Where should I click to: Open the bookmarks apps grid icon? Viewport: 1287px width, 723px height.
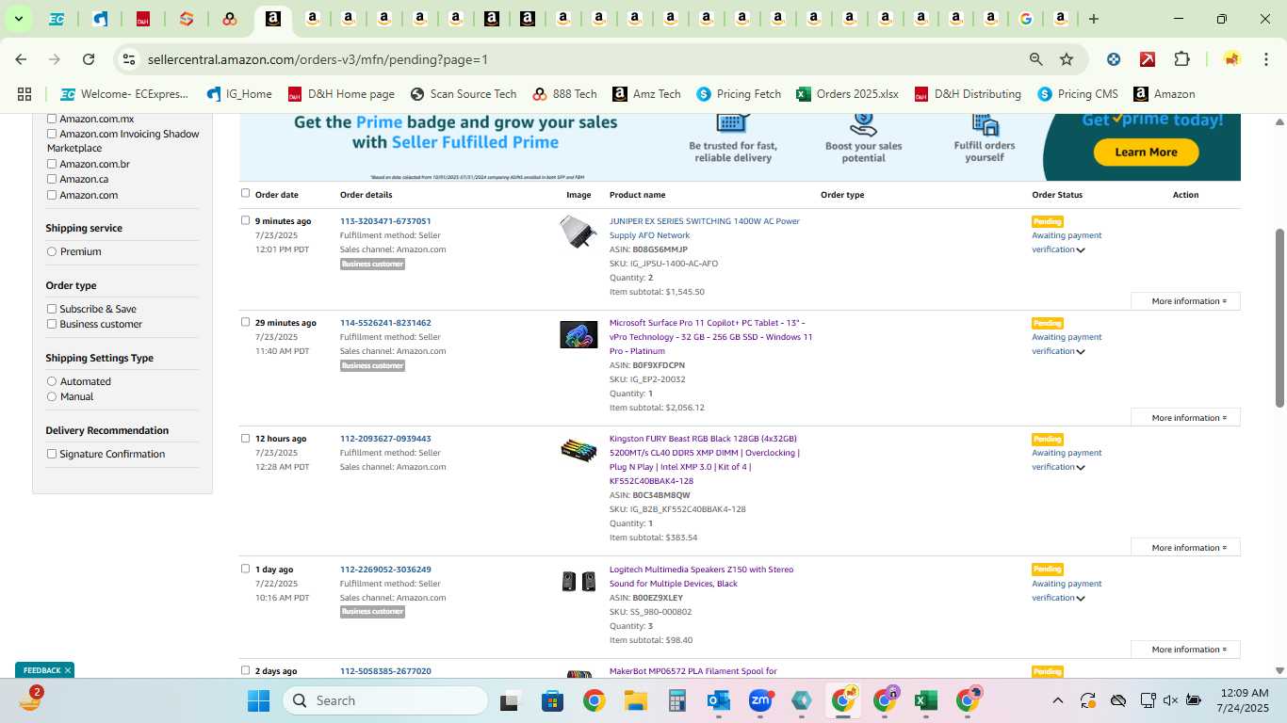(x=24, y=94)
